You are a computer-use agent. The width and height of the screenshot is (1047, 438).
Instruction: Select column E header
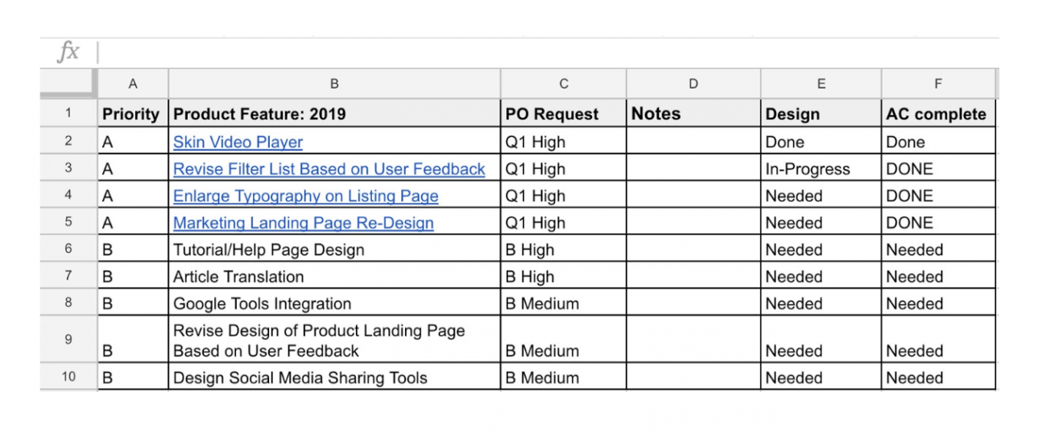coord(821,84)
